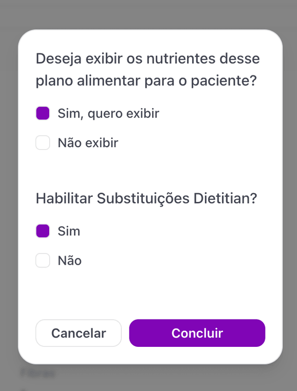
Task: Click the dialog question about exibir nutrientes
Action: click(x=148, y=69)
